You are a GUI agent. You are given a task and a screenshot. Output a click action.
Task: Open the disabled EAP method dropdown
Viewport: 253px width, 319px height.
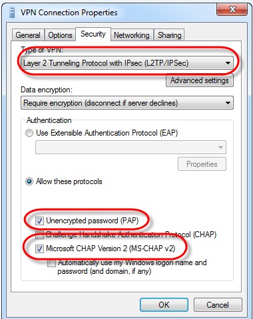click(x=130, y=147)
